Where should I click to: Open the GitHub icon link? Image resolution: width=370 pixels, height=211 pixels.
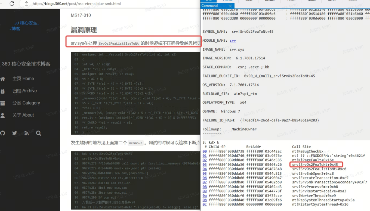click(3, 133)
